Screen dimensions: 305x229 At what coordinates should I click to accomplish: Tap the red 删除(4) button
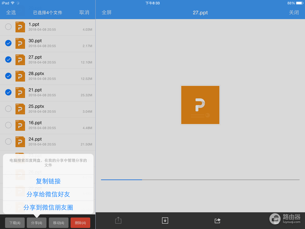[x=80, y=223]
